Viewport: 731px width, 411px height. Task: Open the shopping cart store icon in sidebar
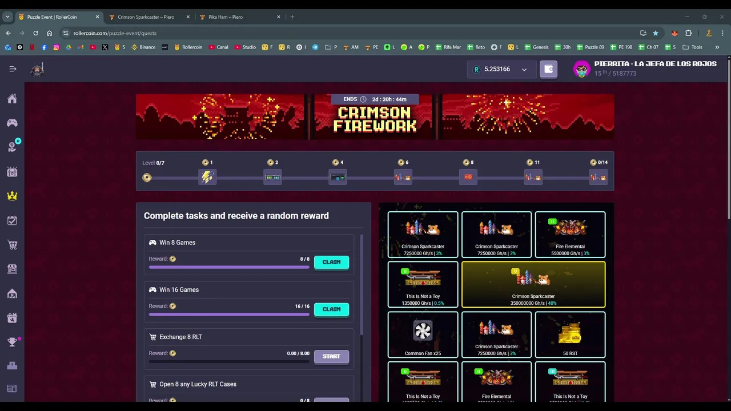click(12, 245)
